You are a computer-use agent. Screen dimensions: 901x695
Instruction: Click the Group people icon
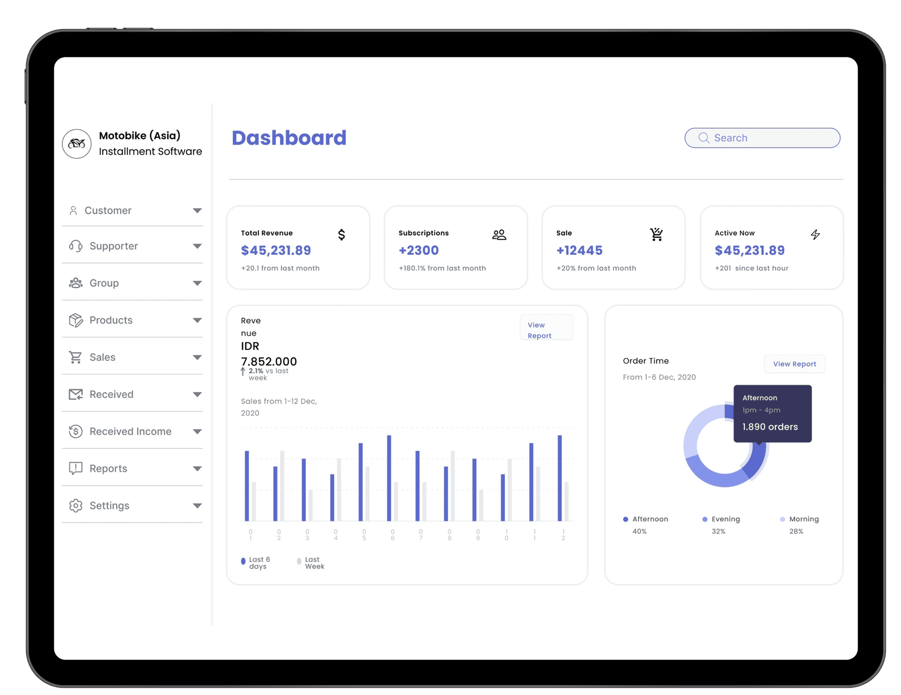coord(76,283)
